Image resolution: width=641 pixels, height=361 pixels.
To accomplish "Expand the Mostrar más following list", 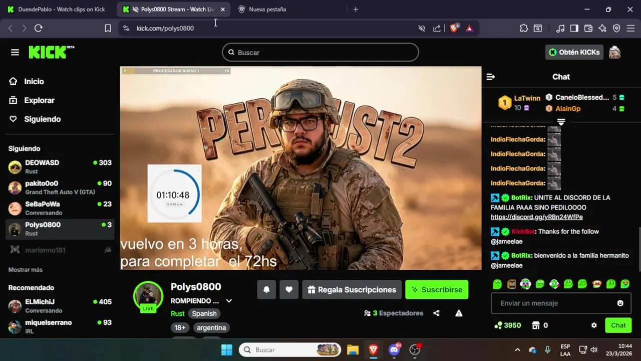I will [26, 270].
